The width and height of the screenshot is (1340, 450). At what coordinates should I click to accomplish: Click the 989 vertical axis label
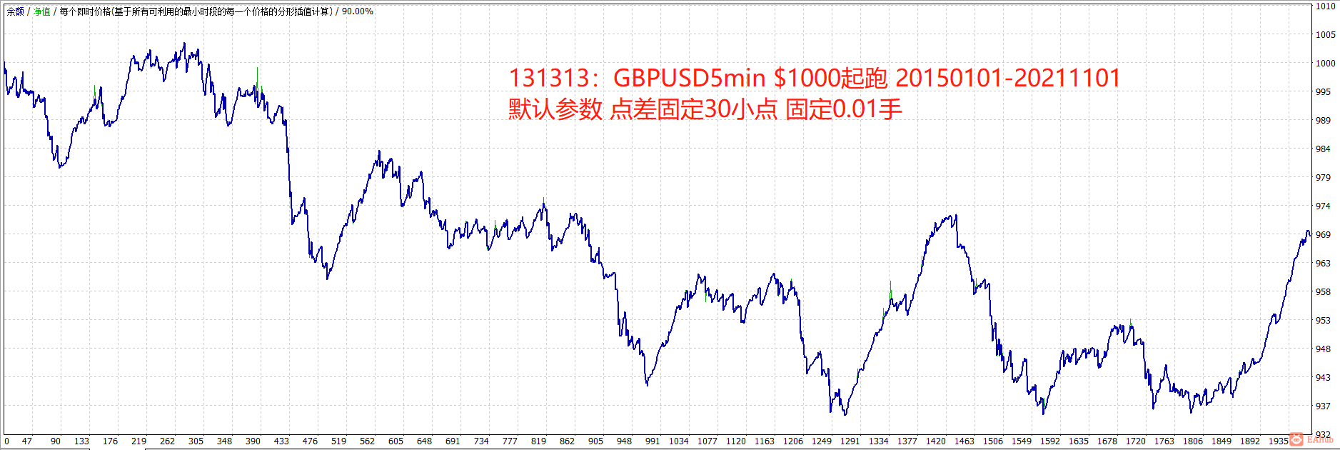1323,121
